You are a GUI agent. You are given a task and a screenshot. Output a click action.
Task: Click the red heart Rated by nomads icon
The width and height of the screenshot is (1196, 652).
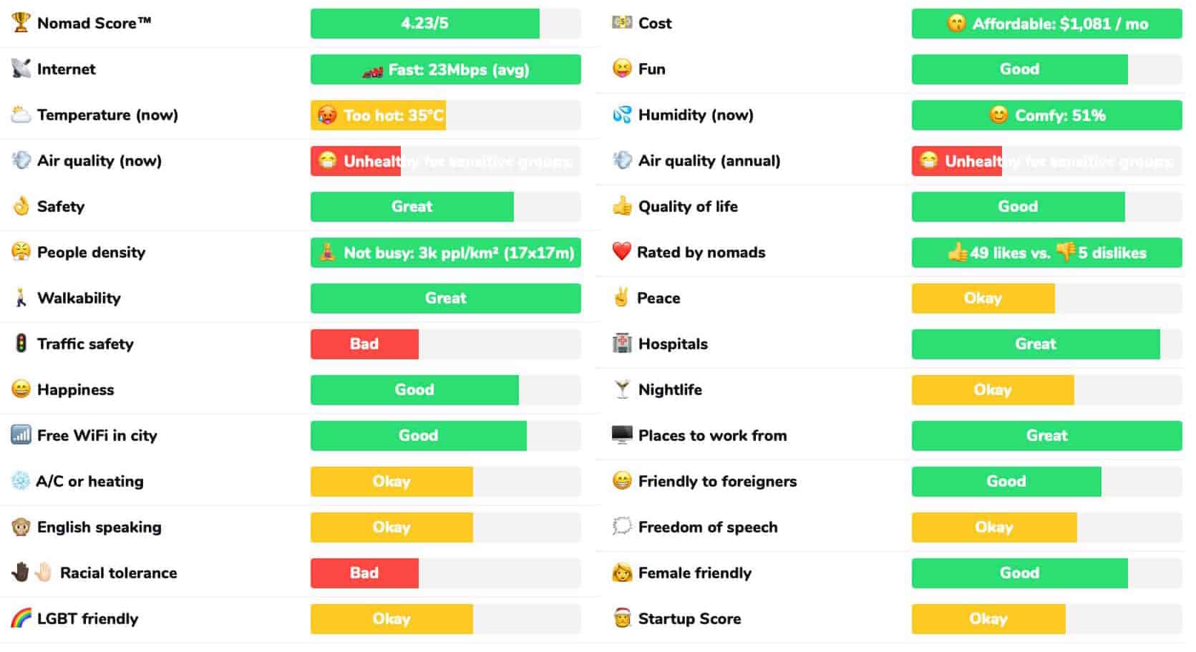(x=621, y=251)
